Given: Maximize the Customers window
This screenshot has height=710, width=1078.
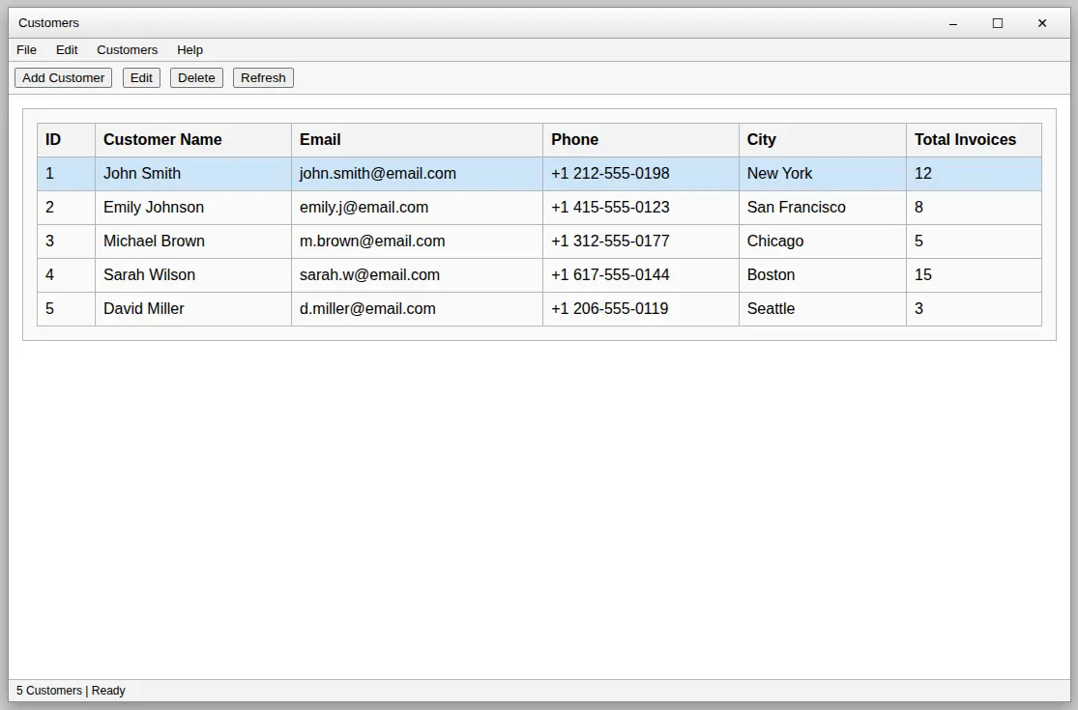Looking at the screenshot, I should coord(998,23).
